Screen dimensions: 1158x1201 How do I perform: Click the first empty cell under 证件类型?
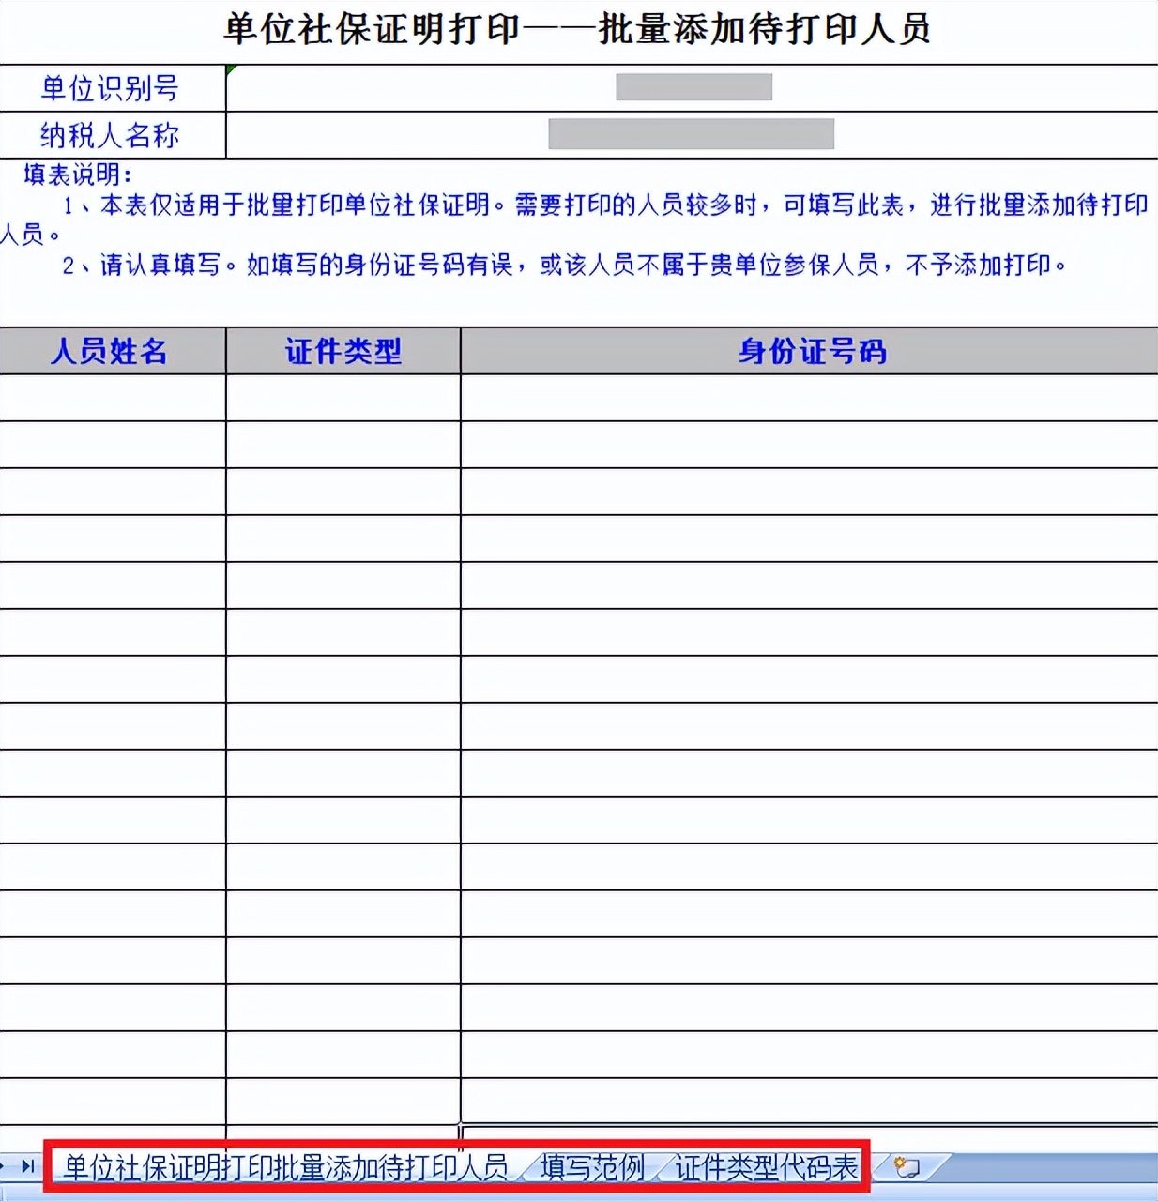(342, 395)
